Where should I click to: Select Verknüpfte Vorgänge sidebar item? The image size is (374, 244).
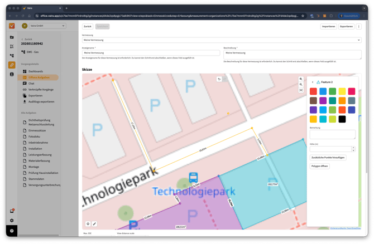pos(41,89)
